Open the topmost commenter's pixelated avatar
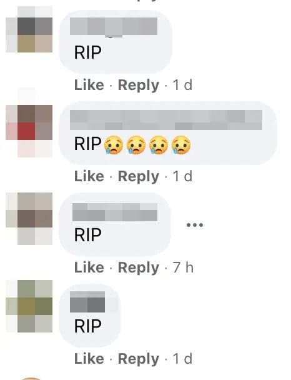This screenshot has height=380, width=291. (x=29, y=29)
